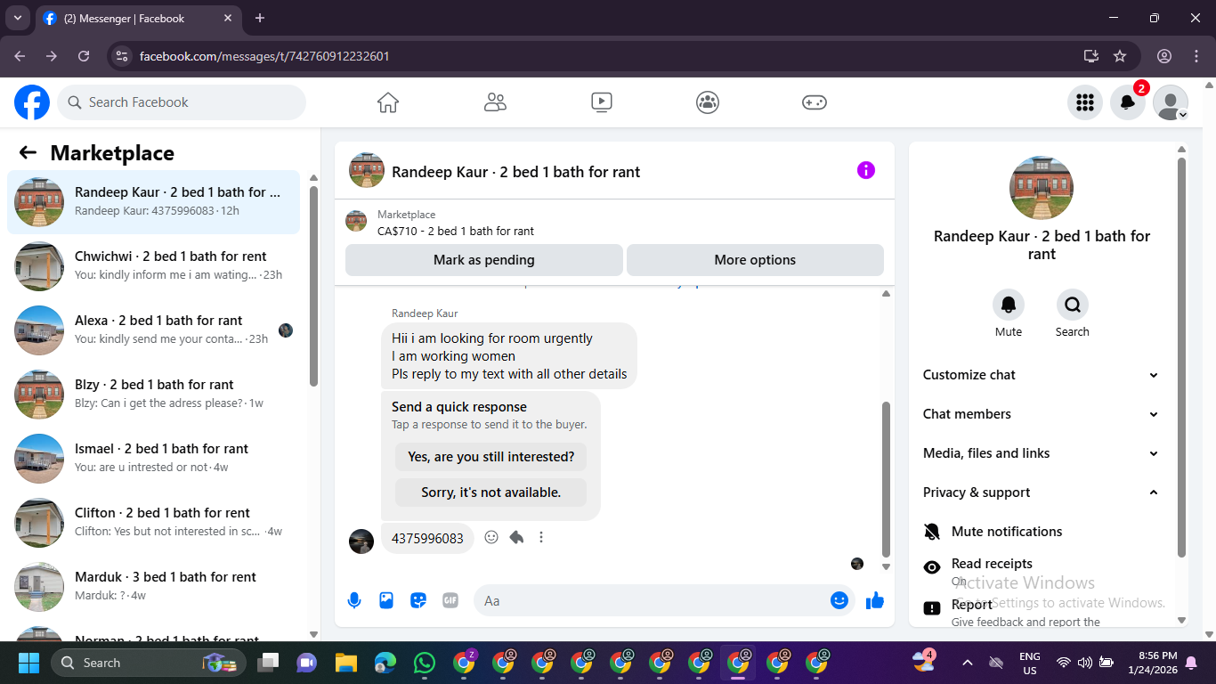
Task: Open the account profile avatar menu
Action: pyautogui.click(x=1171, y=102)
